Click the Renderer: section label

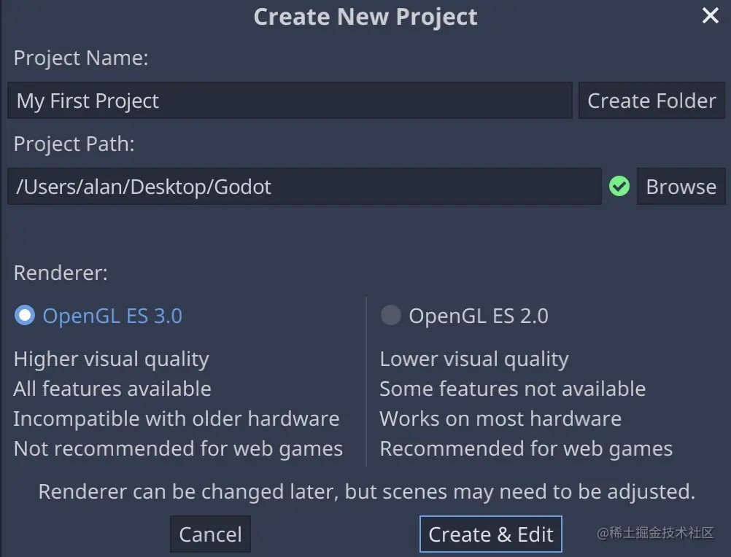[61, 273]
